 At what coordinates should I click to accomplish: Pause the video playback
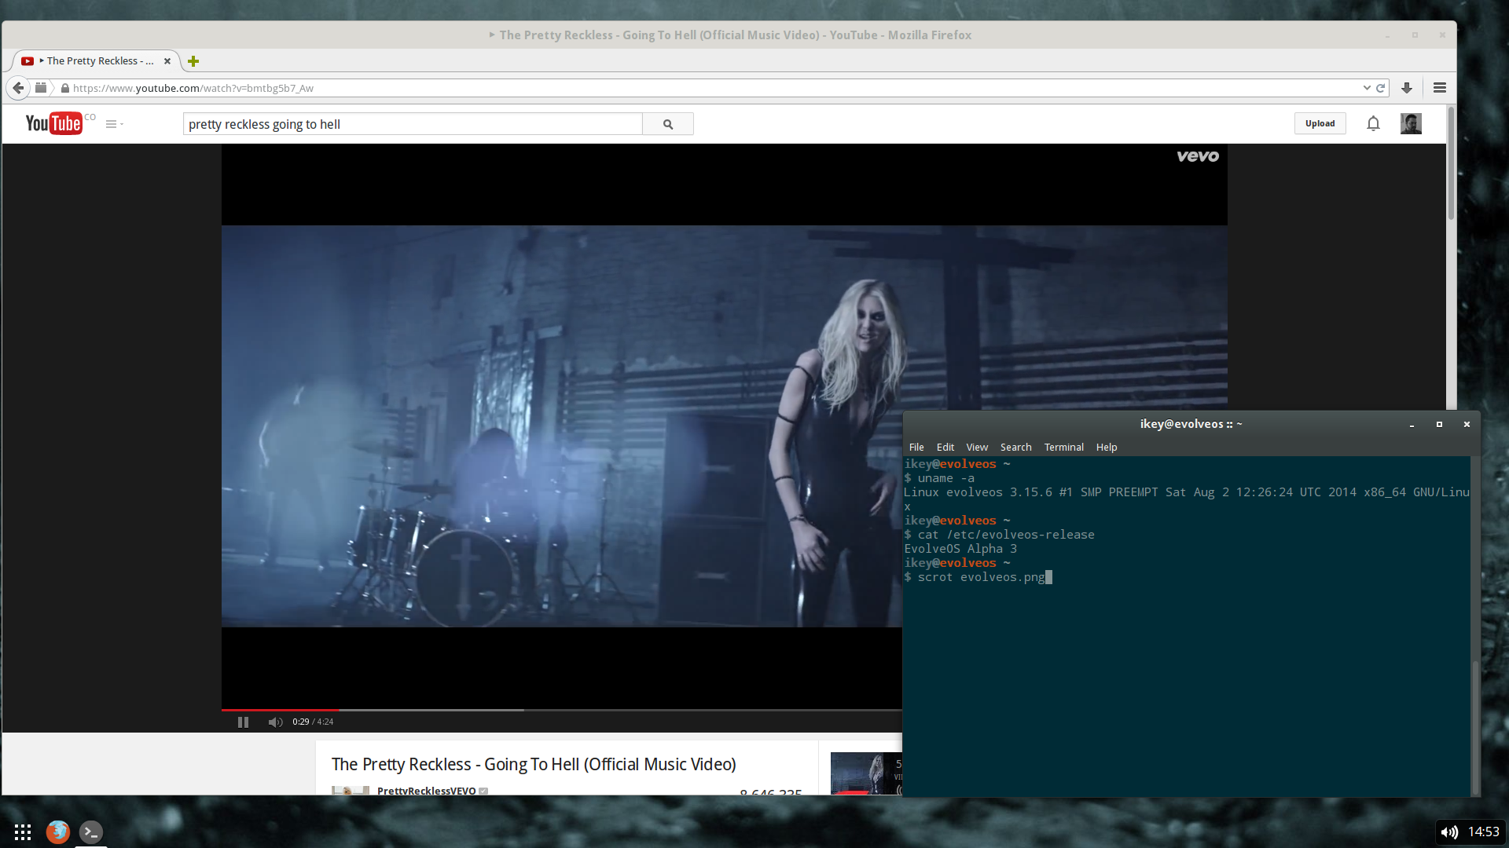pos(243,722)
